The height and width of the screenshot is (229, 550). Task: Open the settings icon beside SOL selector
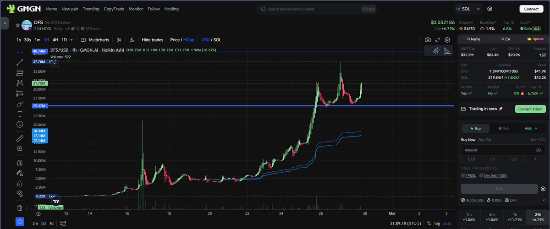point(490,9)
